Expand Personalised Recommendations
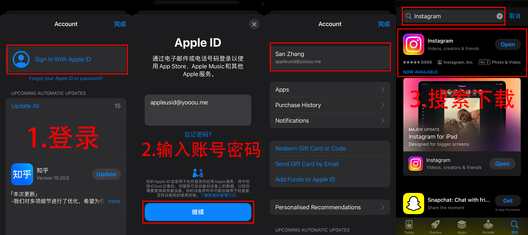528x235 pixels. coord(330,207)
